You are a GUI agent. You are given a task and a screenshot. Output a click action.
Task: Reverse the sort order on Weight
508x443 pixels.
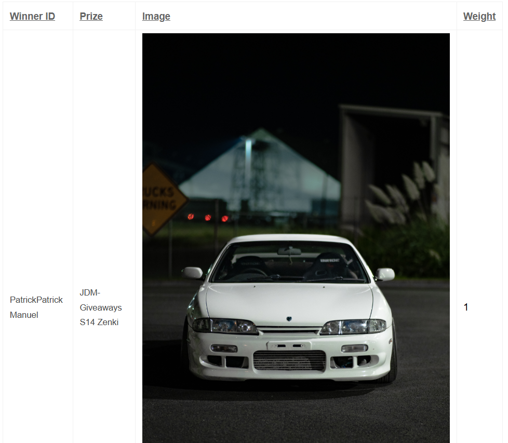click(x=479, y=16)
